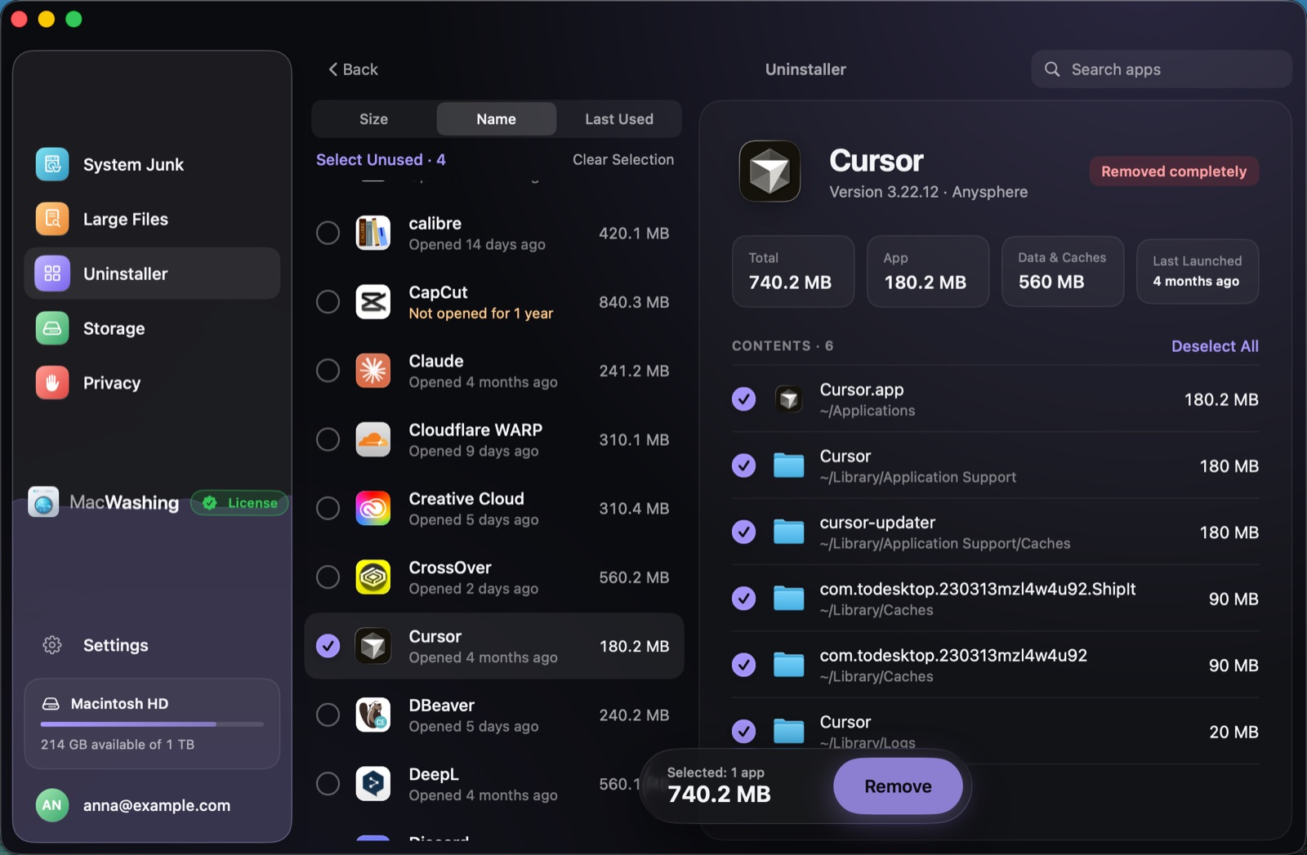Click the MacWashing logo icon

[43, 502]
